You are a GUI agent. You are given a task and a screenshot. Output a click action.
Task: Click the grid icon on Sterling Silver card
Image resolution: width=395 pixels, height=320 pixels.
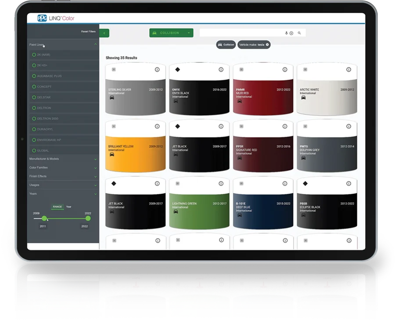114,69
